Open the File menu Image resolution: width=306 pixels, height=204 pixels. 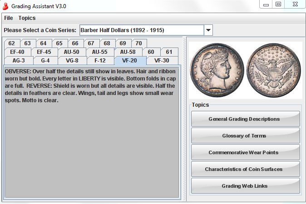pyautogui.click(x=8, y=18)
